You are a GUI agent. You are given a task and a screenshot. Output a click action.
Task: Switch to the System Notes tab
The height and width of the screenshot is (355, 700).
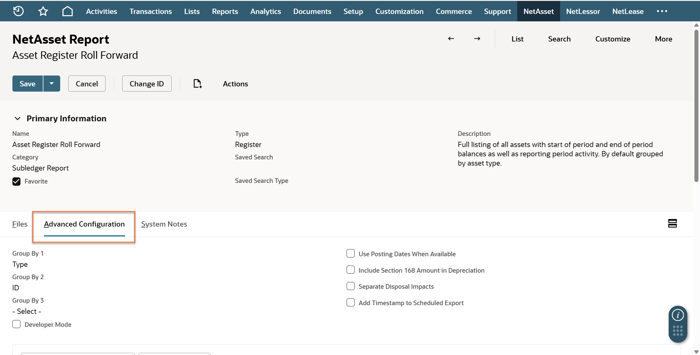[x=164, y=224]
